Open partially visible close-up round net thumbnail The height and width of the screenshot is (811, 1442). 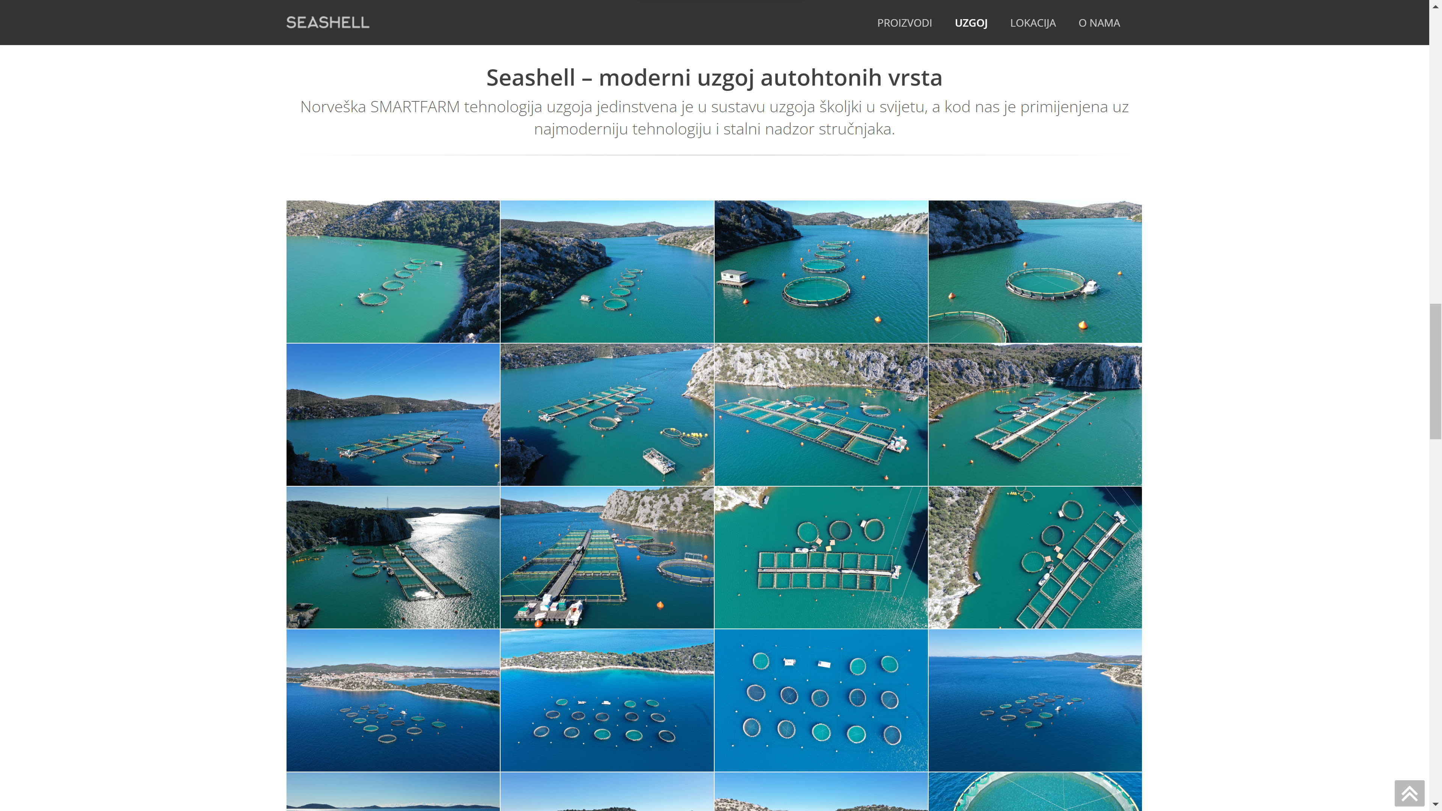(1035, 791)
